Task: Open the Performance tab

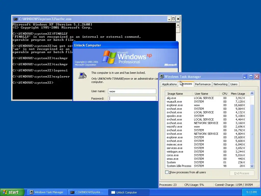Action: click(203, 84)
